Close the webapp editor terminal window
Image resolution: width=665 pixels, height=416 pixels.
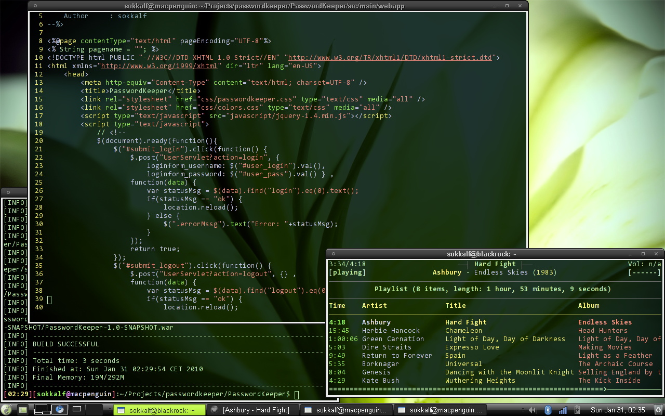[519, 6]
